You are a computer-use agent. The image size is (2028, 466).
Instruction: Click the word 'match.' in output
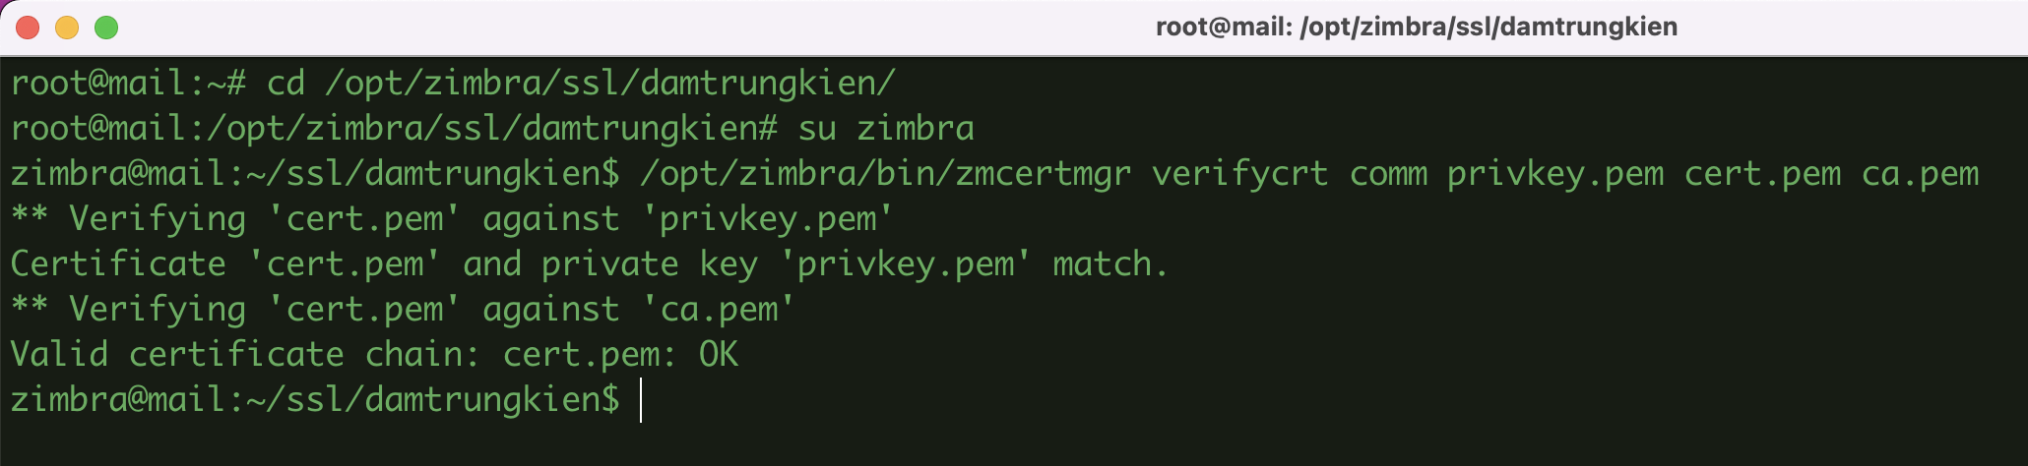pos(1110,264)
